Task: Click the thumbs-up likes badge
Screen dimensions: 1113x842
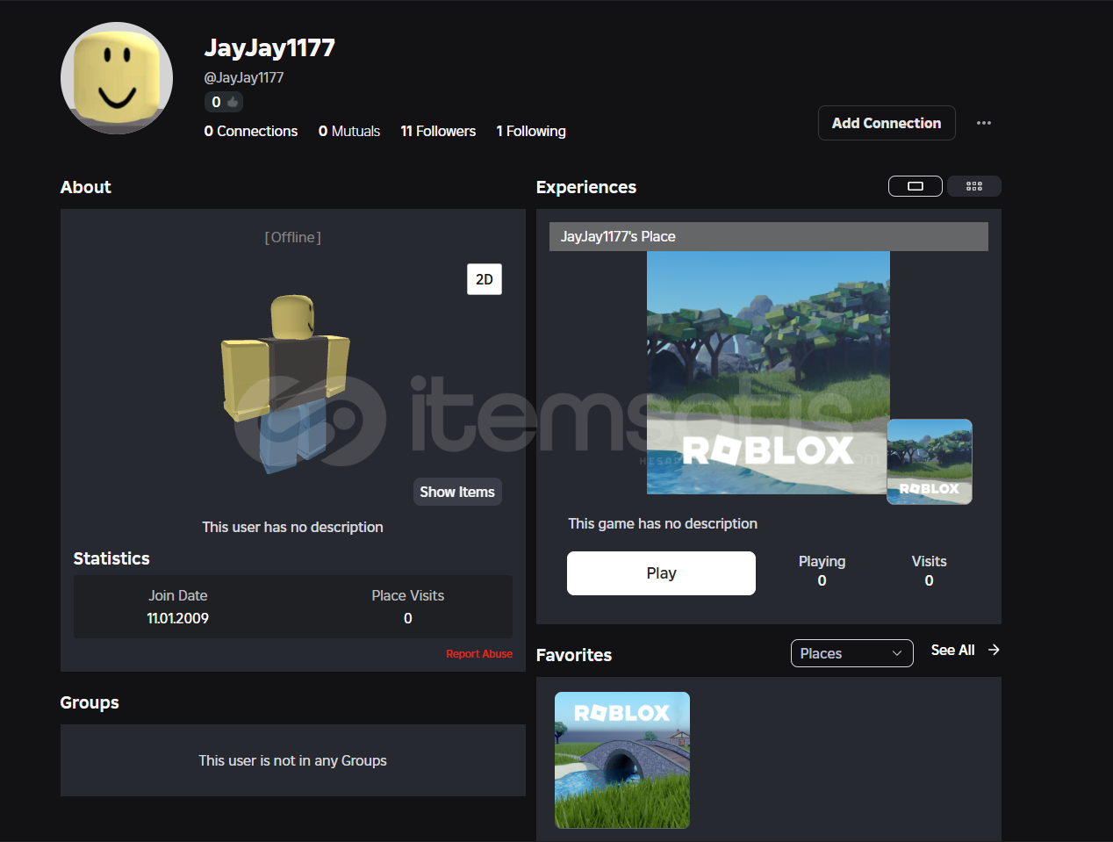Action: pyautogui.click(x=224, y=102)
